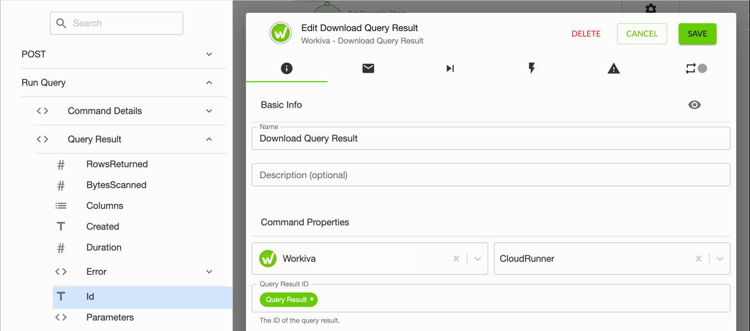This screenshot has height=331, width=750.
Task: Open the Workiva connector dropdown arrow
Action: (x=478, y=259)
